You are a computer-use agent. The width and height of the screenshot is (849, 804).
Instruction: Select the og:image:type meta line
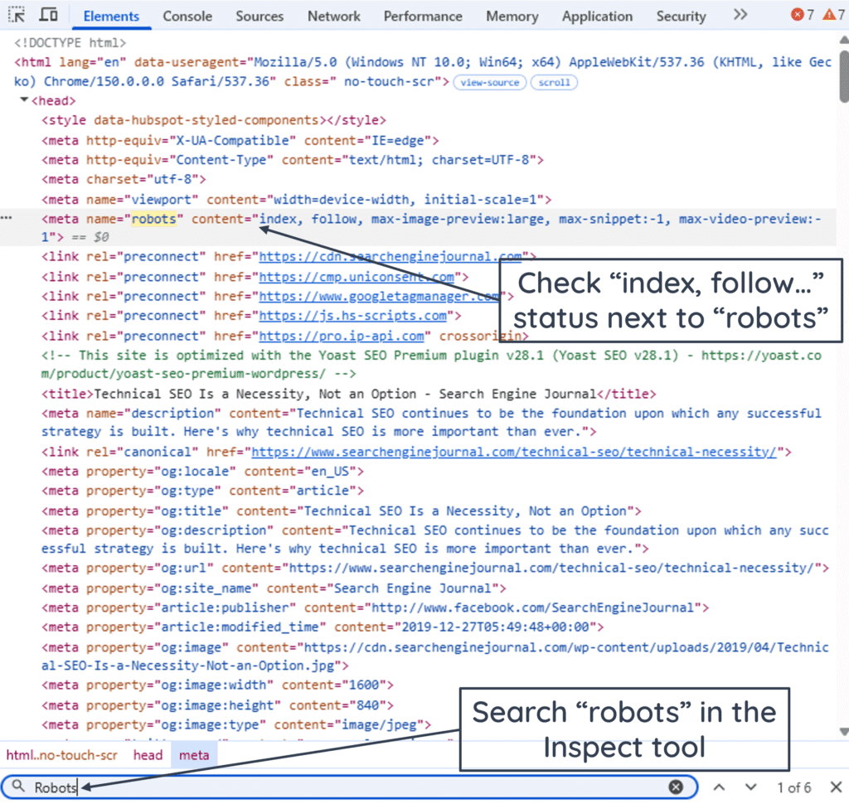tap(236, 724)
